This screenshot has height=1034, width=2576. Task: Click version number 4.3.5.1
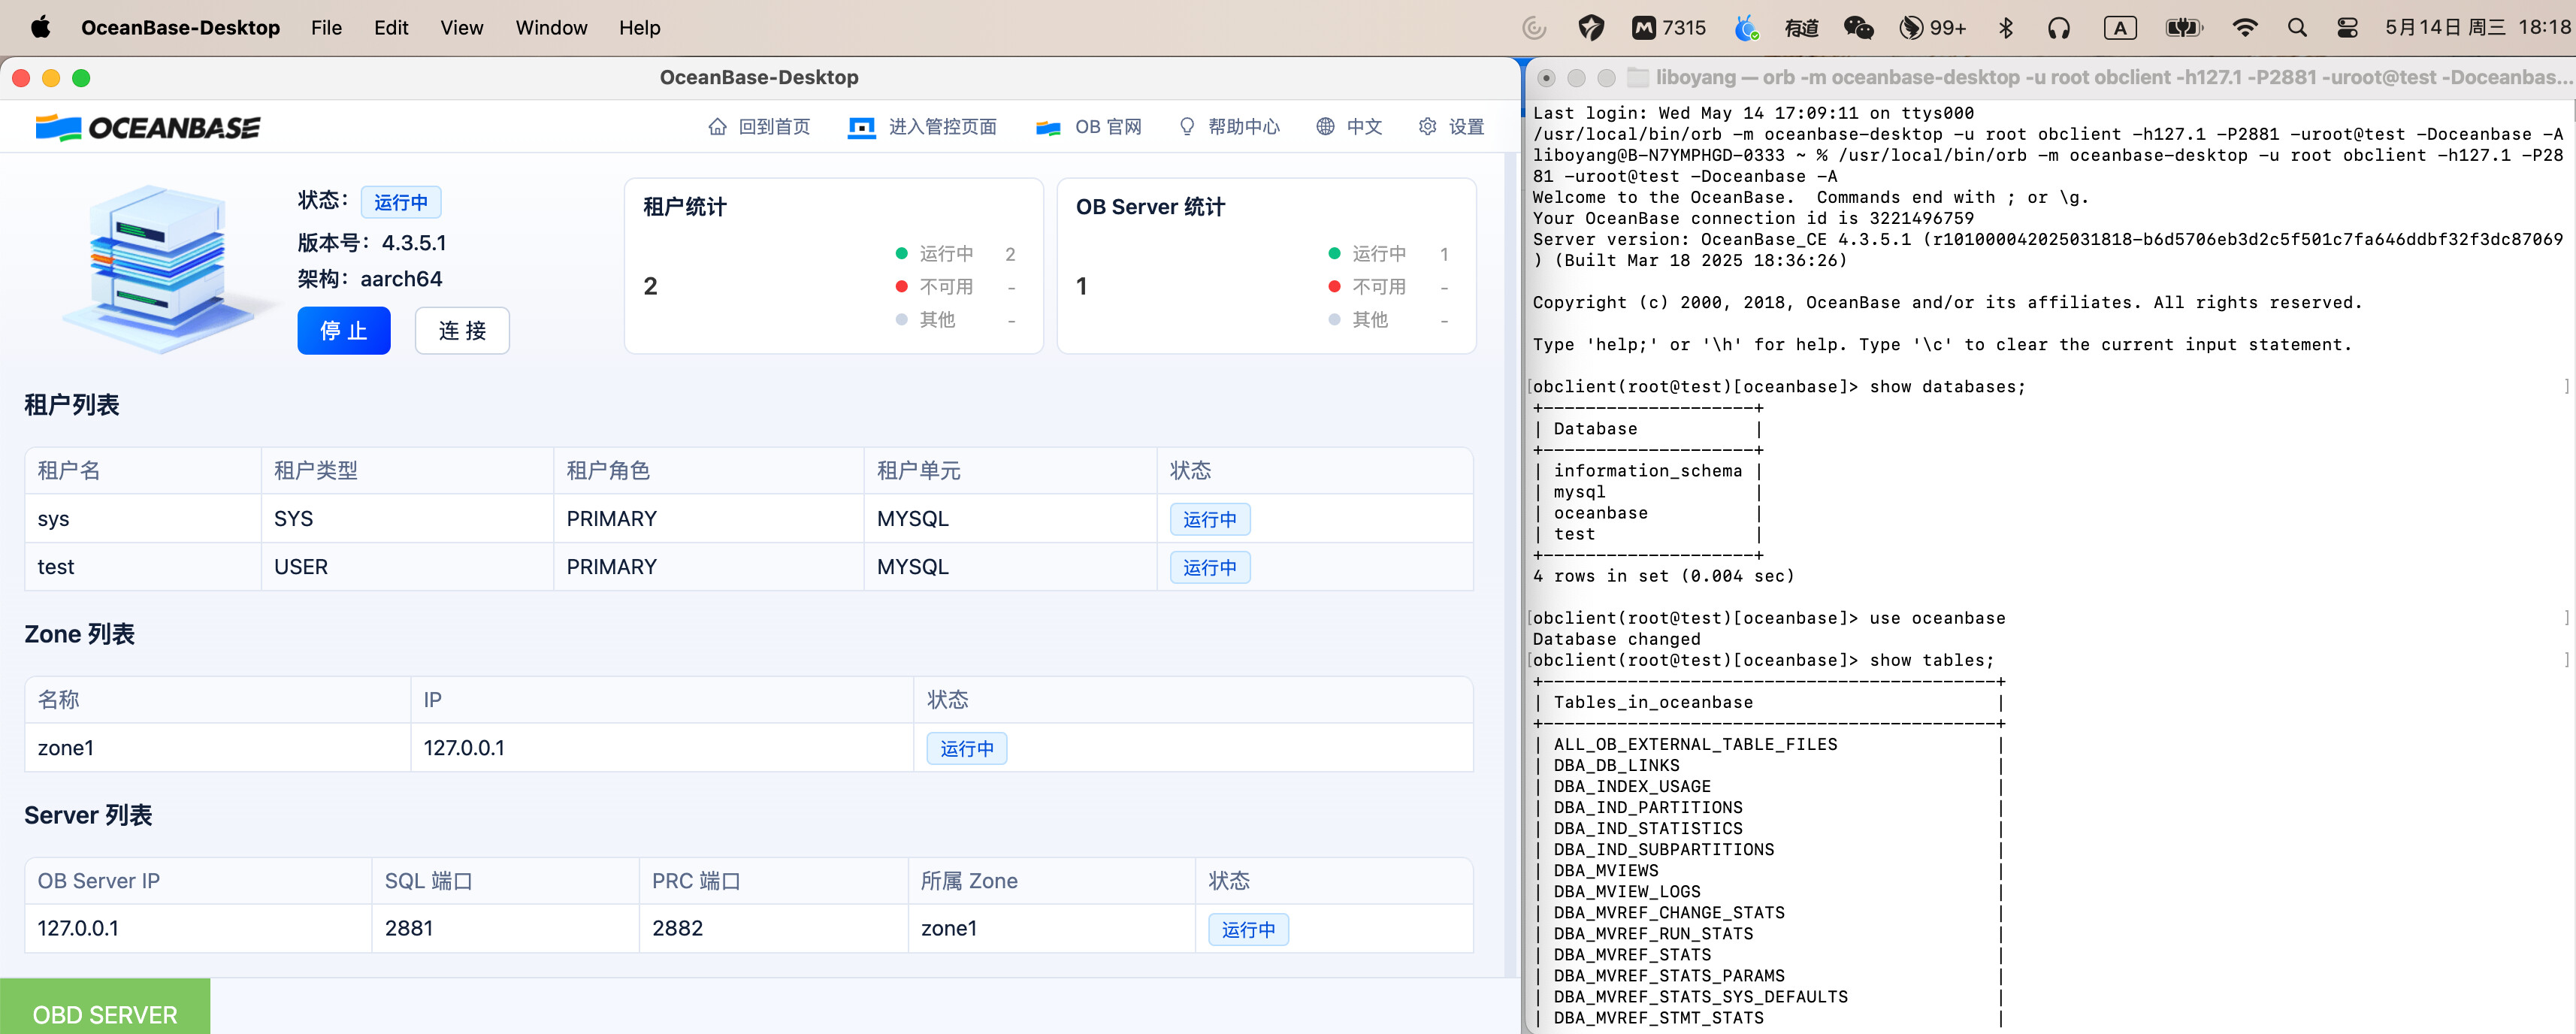[x=414, y=243]
